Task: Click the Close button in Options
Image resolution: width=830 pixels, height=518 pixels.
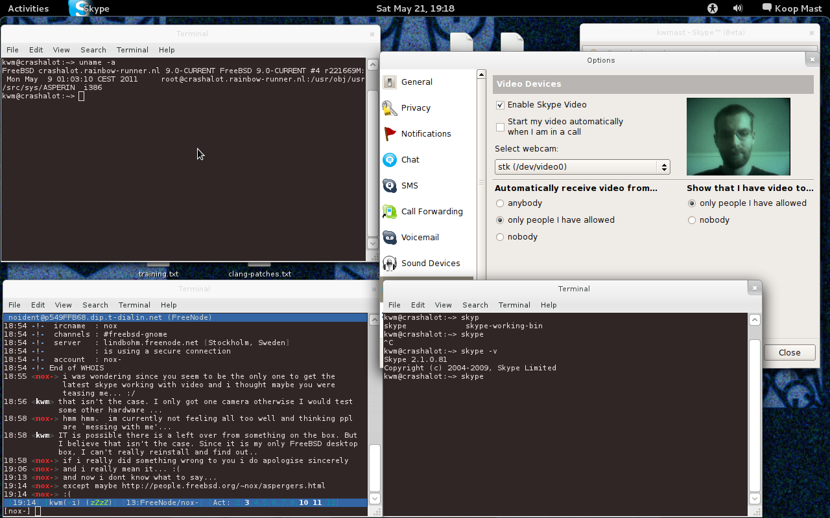Action: tap(789, 353)
